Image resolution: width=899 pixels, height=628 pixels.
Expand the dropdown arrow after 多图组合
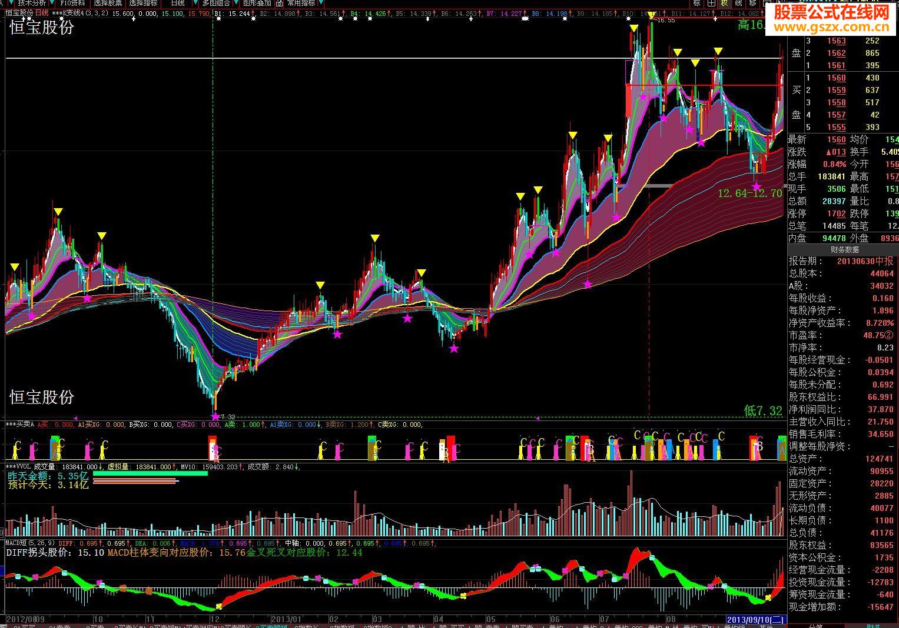click(x=236, y=3)
